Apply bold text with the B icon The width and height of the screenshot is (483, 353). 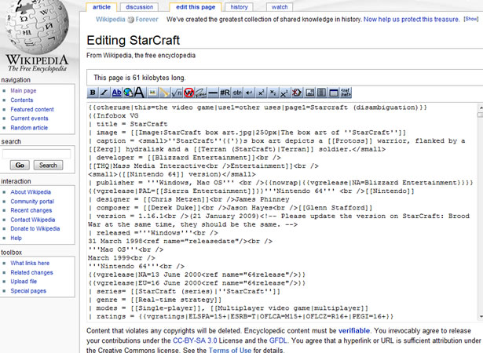(93, 93)
